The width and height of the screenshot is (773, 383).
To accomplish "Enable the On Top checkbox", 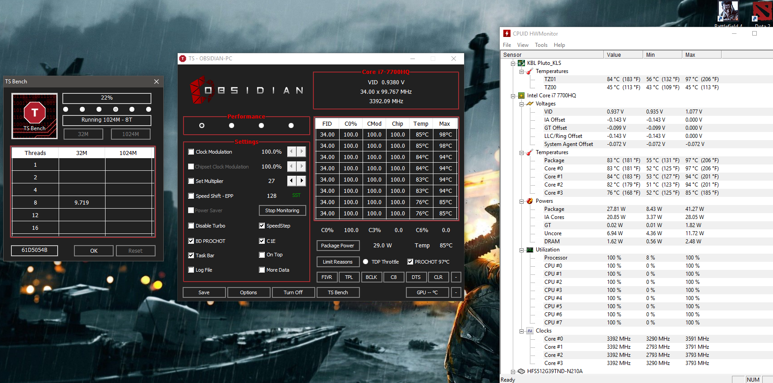I will click(x=262, y=255).
